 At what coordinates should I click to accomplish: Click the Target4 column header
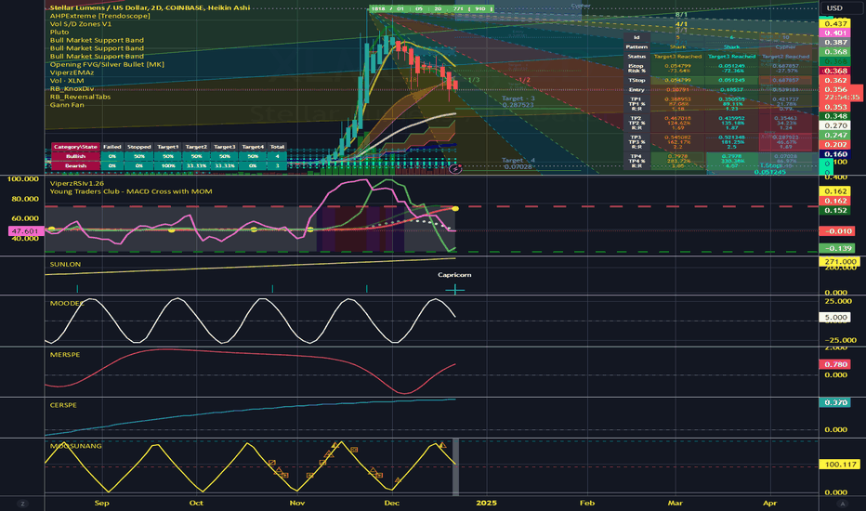click(x=253, y=147)
